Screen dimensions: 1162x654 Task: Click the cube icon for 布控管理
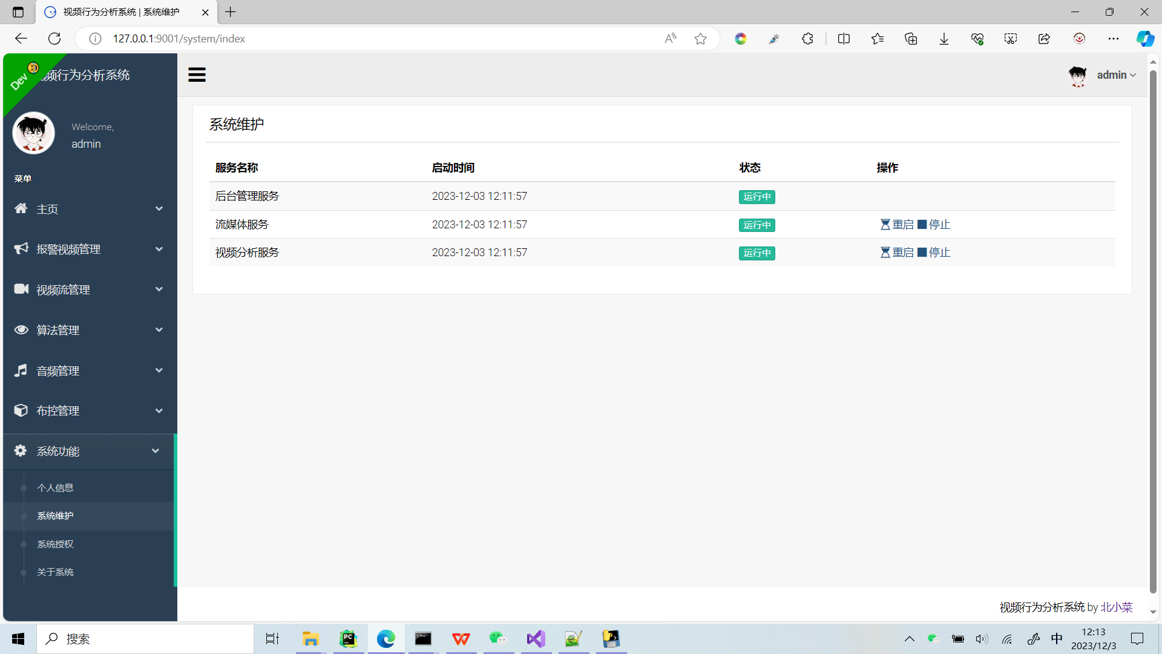tap(21, 410)
